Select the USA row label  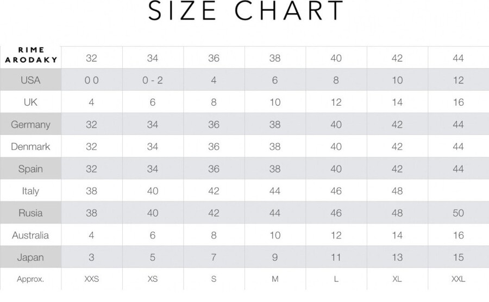click(x=30, y=80)
